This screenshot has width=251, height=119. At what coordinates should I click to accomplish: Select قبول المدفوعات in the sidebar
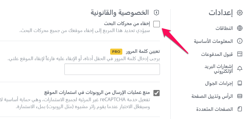[217, 54]
